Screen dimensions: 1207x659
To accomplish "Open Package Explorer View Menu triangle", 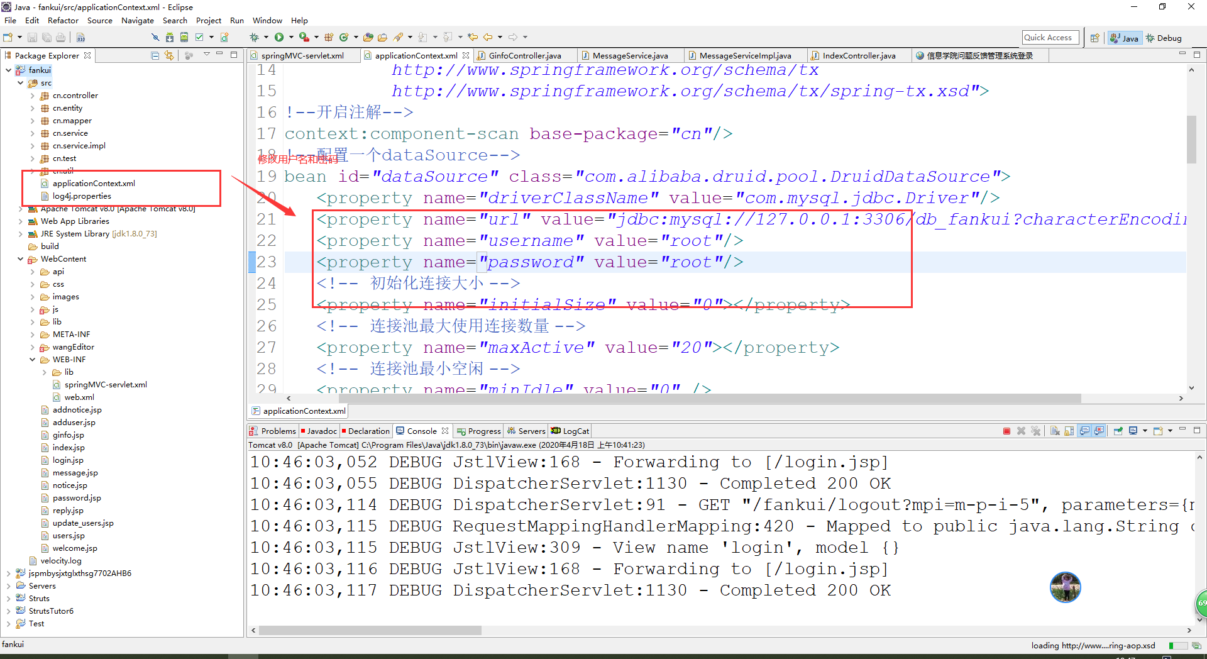I will pos(206,55).
